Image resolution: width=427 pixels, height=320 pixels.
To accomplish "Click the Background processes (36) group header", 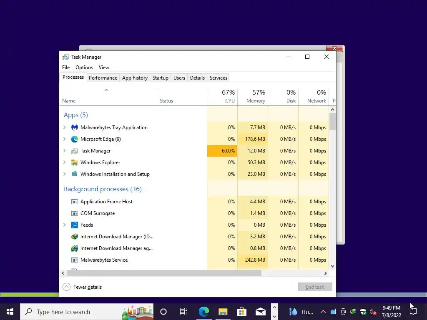I will tap(103, 189).
